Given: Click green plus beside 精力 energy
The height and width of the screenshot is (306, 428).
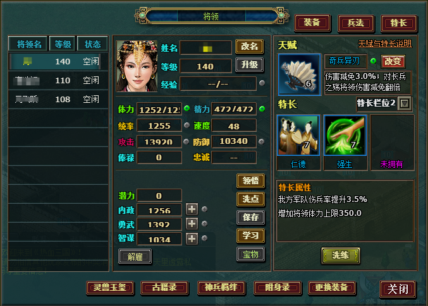Looking at the screenshot, I should tap(262, 109).
